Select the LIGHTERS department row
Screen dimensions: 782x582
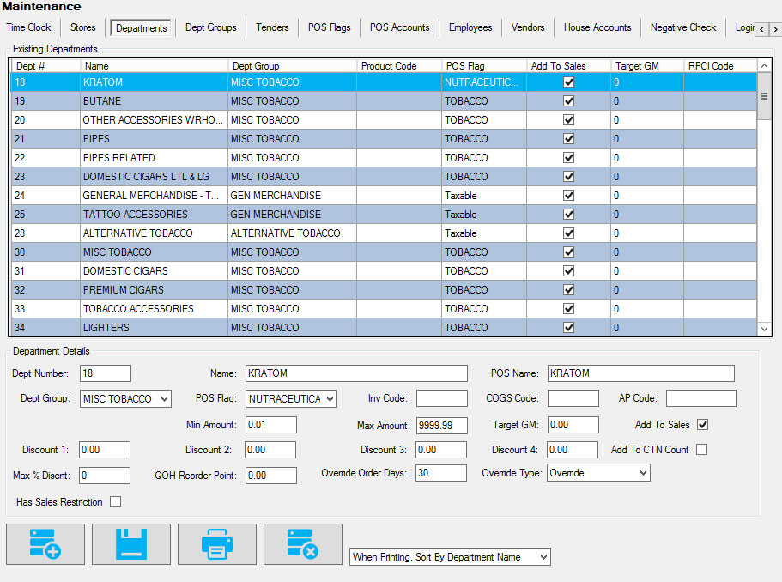tap(384, 328)
